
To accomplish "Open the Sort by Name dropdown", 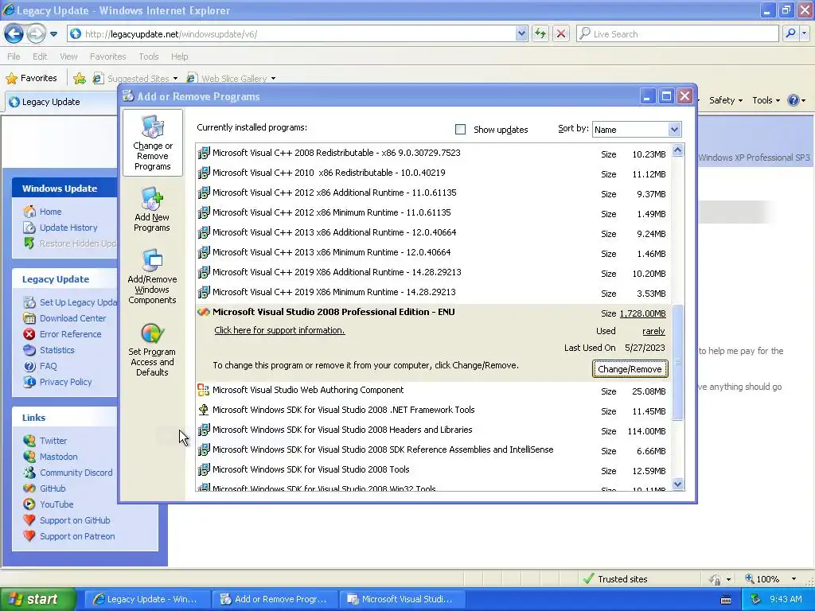I will pyautogui.click(x=674, y=130).
